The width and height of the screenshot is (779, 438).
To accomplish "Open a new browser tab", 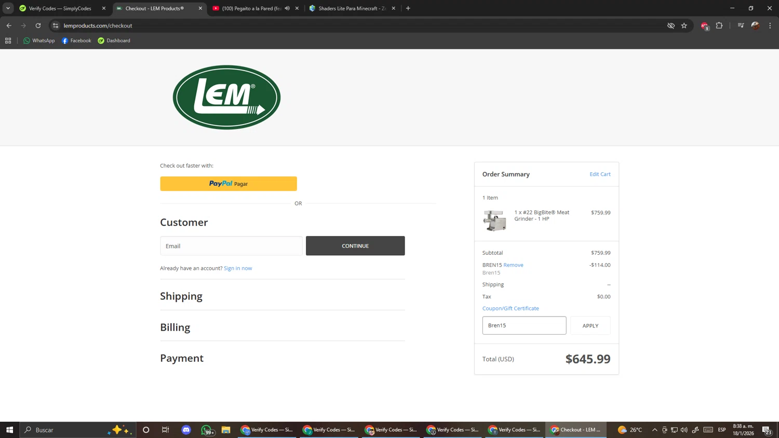I will pyautogui.click(x=408, y=8).
